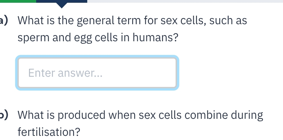This screenshot has width=283, height=140.
Task: Click the green completed progress bar segment
Action: coord(18,1)
